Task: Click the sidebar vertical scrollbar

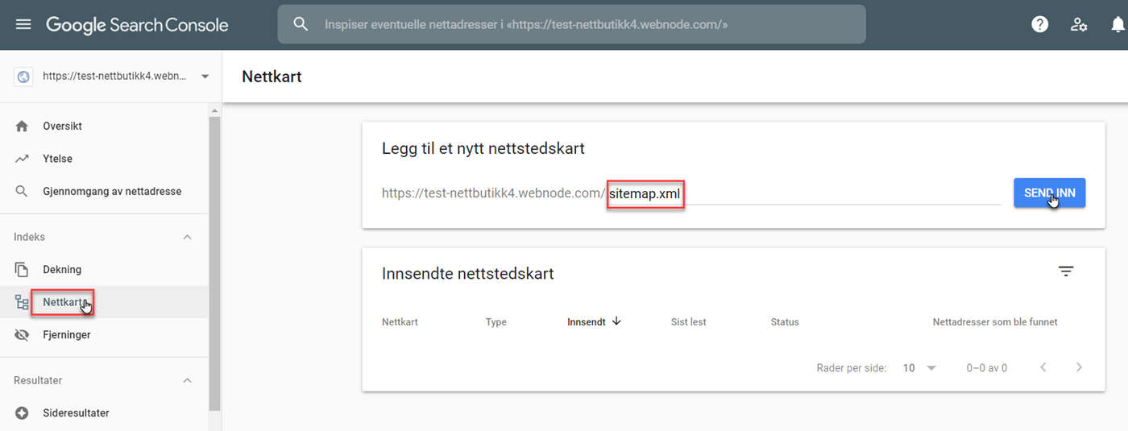Action: pyautogui.click(x=214, y=264)
